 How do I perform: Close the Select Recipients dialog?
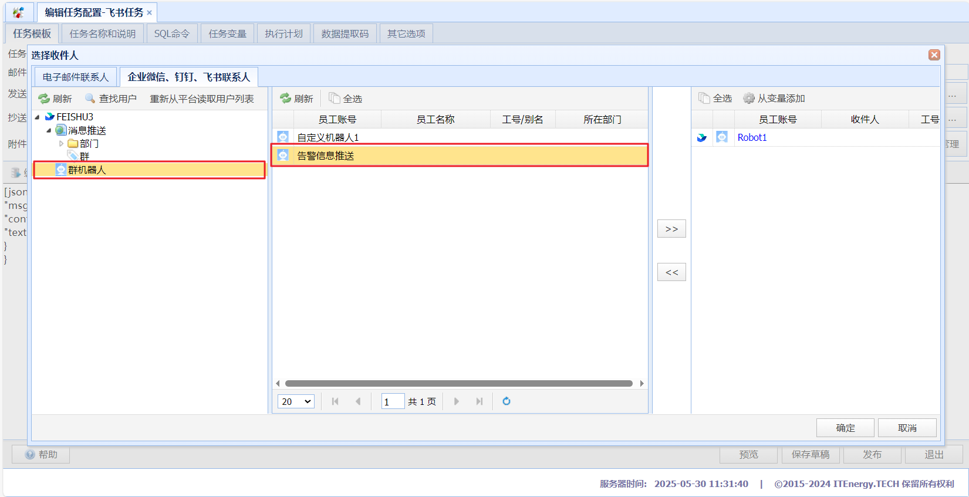pyautogui.click(x=934, y=55)
